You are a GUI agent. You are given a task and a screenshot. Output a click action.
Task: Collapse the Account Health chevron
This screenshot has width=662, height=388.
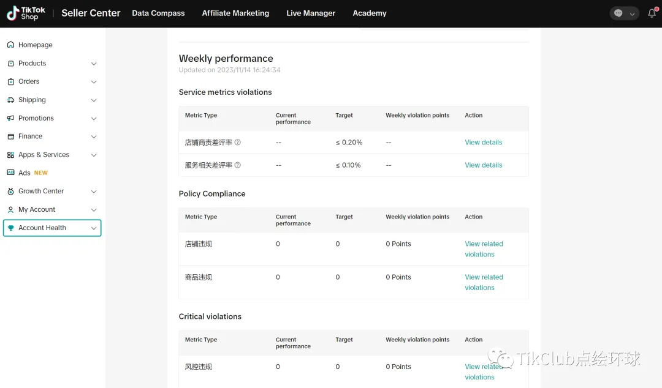(x=94, y=228)
